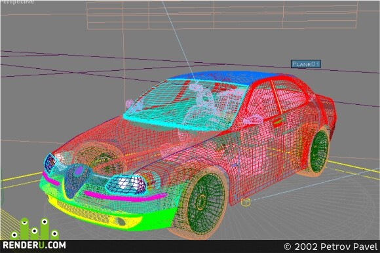Image resolution: width=380 pixels, height=253 pixels.
Task: Select the pink side mirror on the door
Action: [254, 120]
